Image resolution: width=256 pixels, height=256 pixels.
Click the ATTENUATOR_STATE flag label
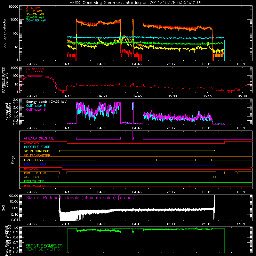click(39, 139)
